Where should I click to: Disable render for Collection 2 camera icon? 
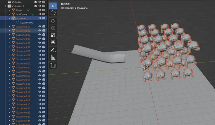click(44, 6)
